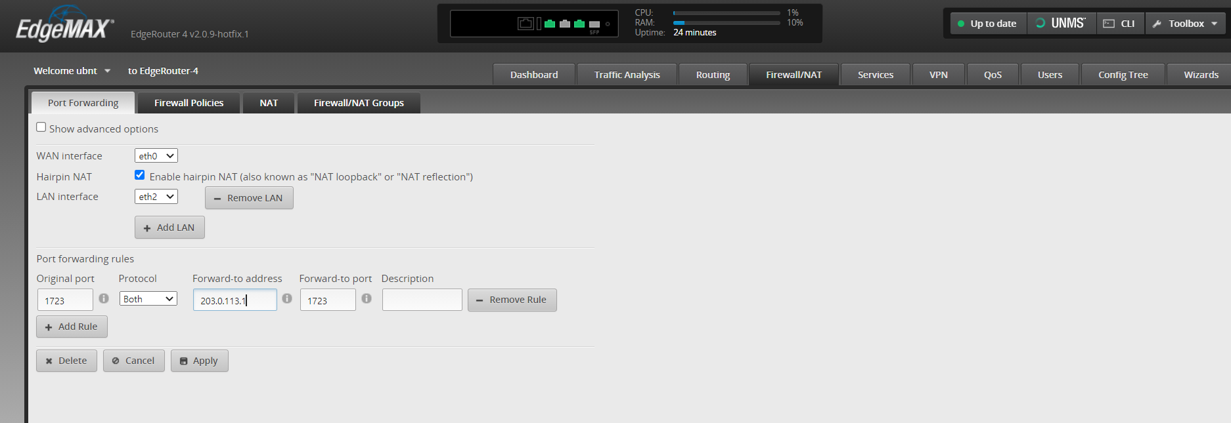Open the CLI terminal icon
1231x423 pixels.
(1109, 24)
